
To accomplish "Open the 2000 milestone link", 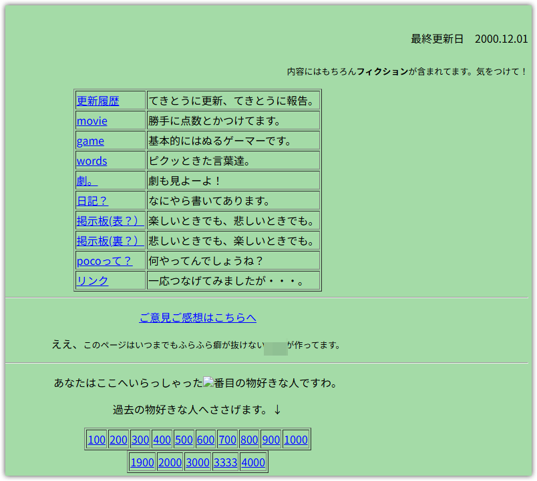I will (170, 462).
